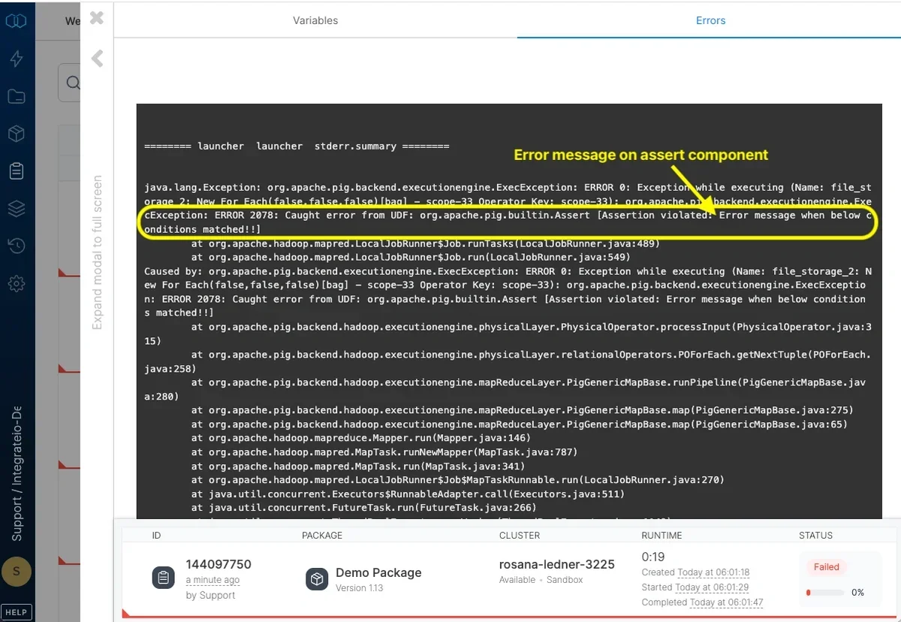Click the Failed status badge
Image resolution: width=901 pixels, height=622 pixels.
tap(826, 566)
